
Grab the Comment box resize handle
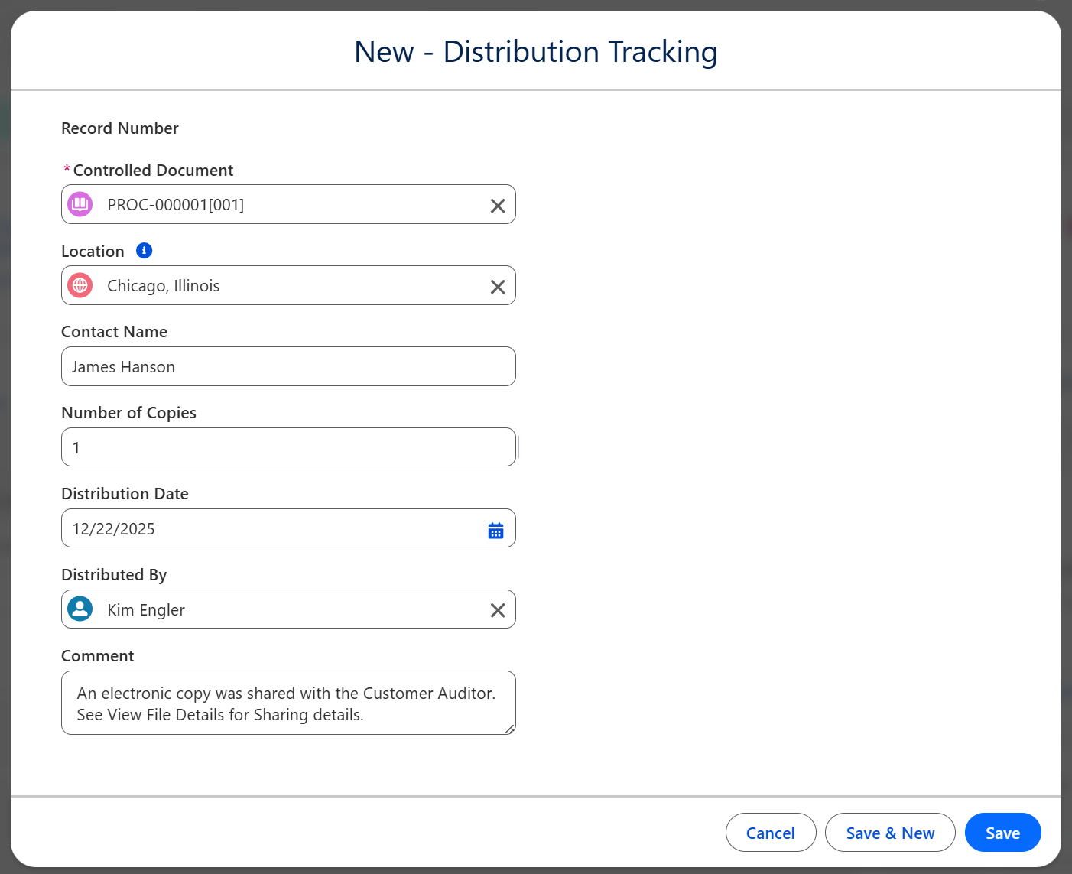[x=510, y=729]
